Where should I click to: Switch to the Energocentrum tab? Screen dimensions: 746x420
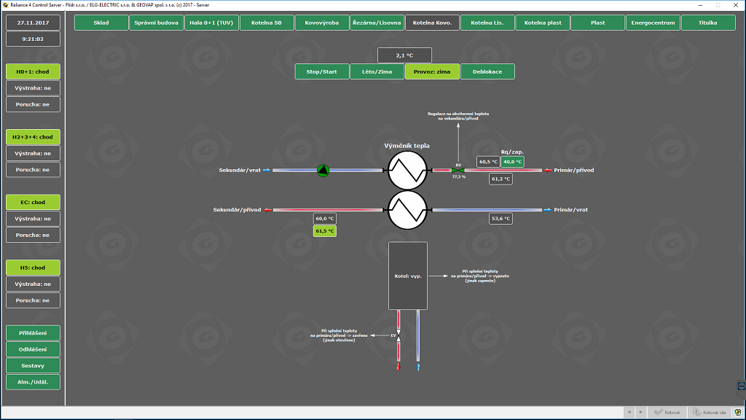653,23
